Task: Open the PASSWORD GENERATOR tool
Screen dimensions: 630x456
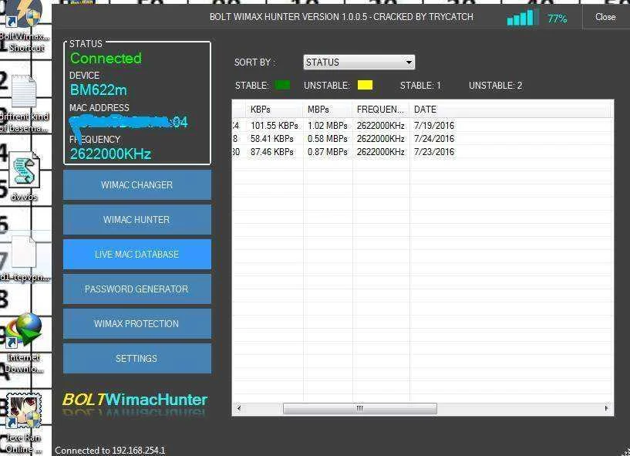Action: pyautogui.click(x=137, y=289)
